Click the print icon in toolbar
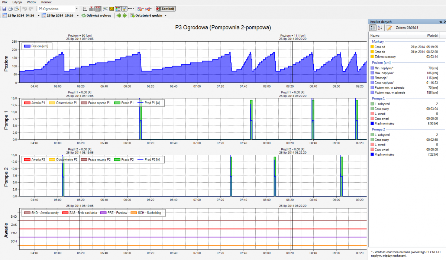Viewport: 446px width, 260px height. coord(10,9)
